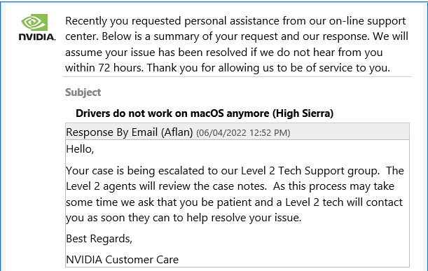This screenshot has height=271, width=428.
Task: Click the Best Regards, sign-off
Action: pyautogui.click(x=99, y=239)
